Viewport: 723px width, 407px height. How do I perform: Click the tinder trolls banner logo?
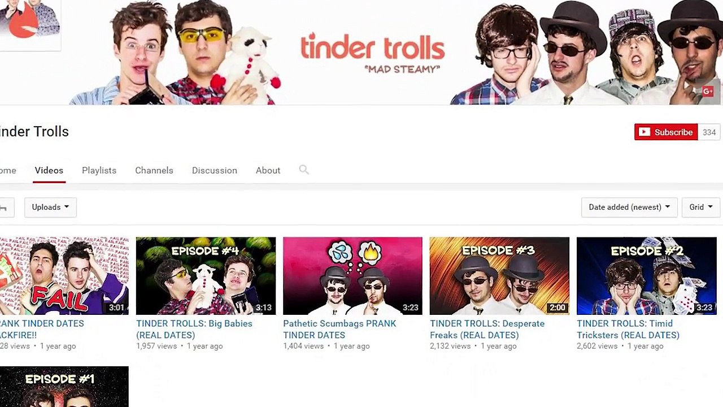pos(372,53)
